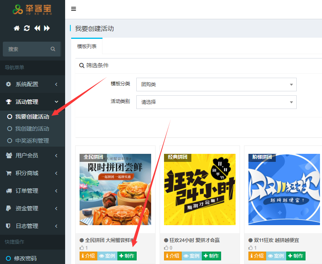Click thumbs-up icon under 狂欢24小时 card
The width and height of the screenshot is (322, 264).
pos(166,248)
